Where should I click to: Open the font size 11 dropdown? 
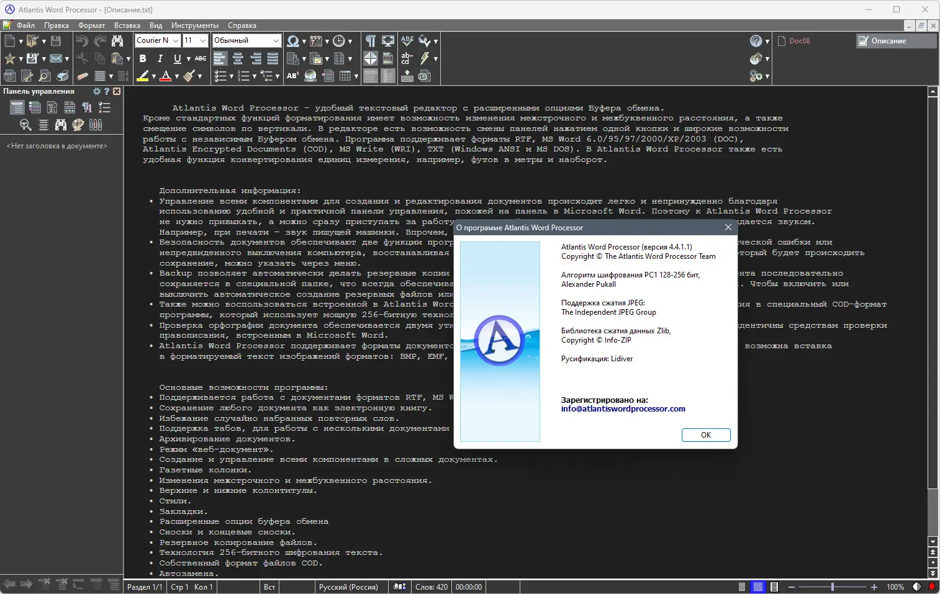(203, 40)
